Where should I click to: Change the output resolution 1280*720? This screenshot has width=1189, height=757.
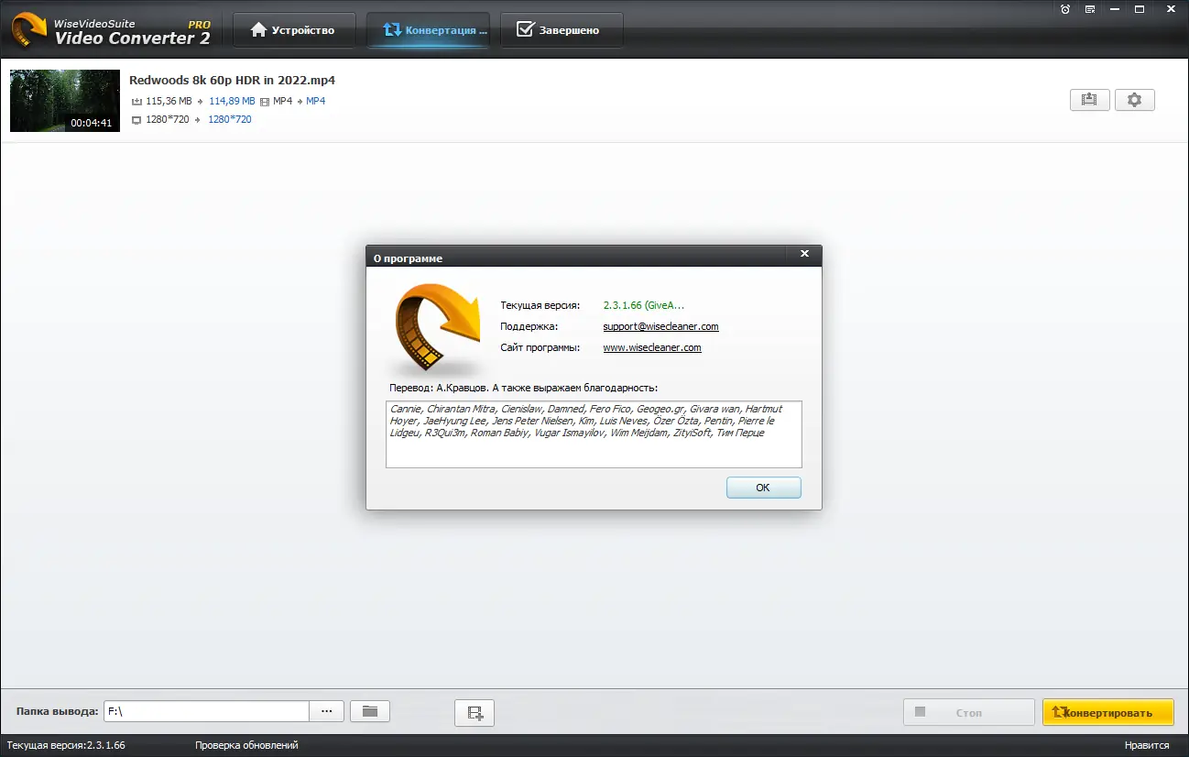click(230, 119)
